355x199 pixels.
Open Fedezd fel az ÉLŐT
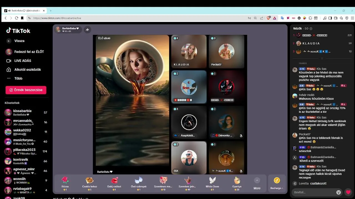pos(25,52)
